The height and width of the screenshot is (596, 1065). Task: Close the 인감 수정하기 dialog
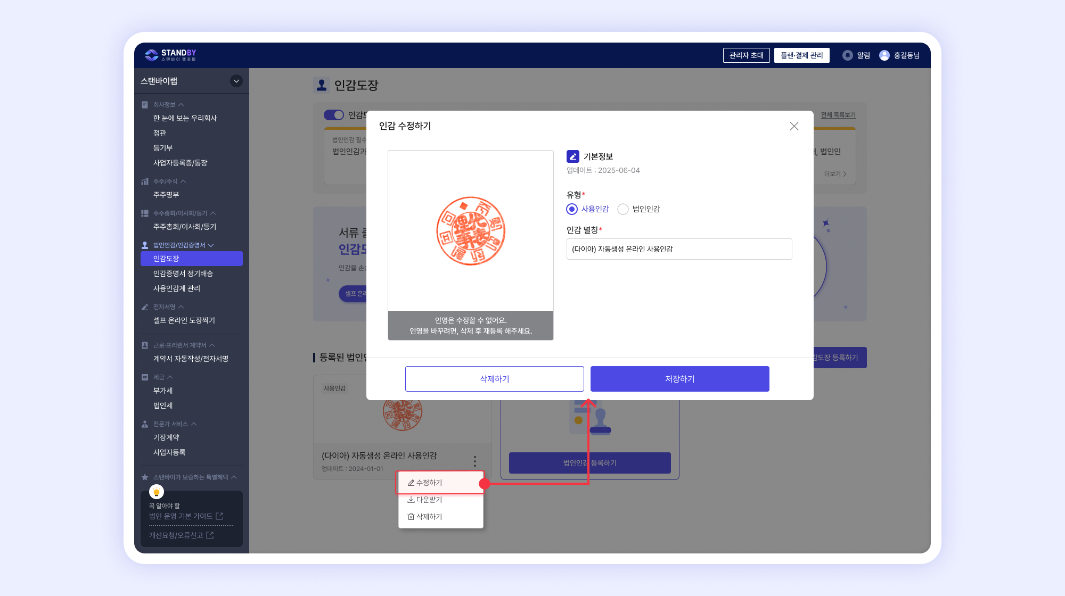[794, 126]
